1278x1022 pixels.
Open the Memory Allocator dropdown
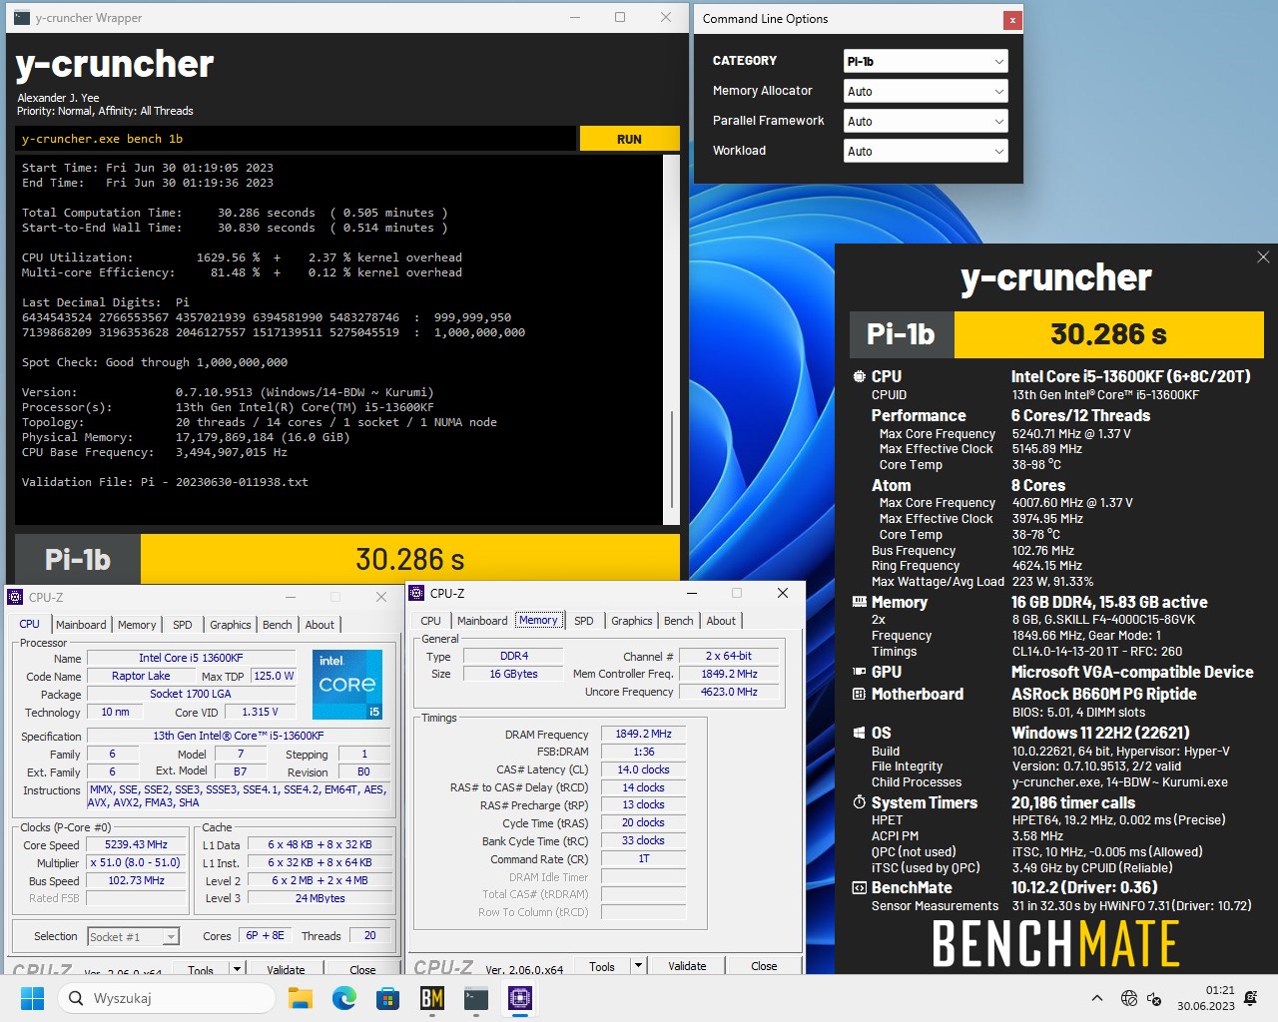pyautogui.click(x=925, y=91)
